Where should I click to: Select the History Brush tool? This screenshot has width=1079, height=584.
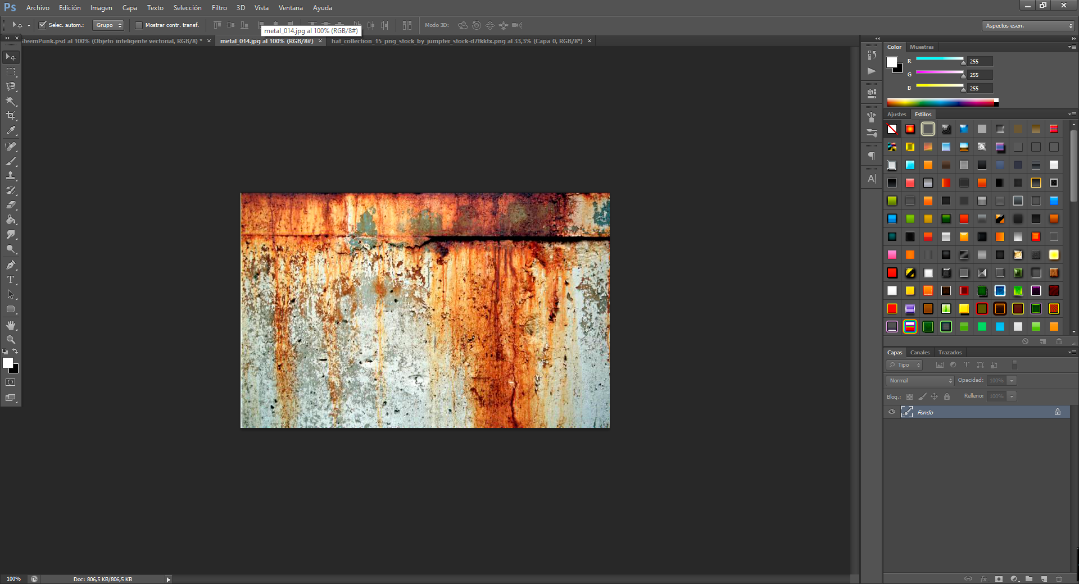coord(11,190)
